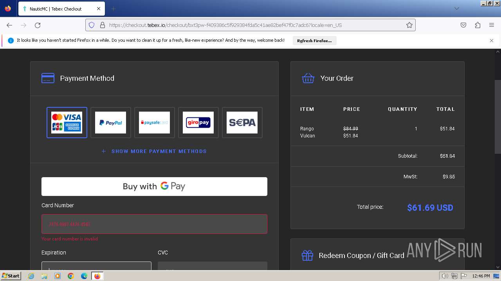501x281 pixels.
Task: Open the Firefox application menu
Action: (492, 25)
